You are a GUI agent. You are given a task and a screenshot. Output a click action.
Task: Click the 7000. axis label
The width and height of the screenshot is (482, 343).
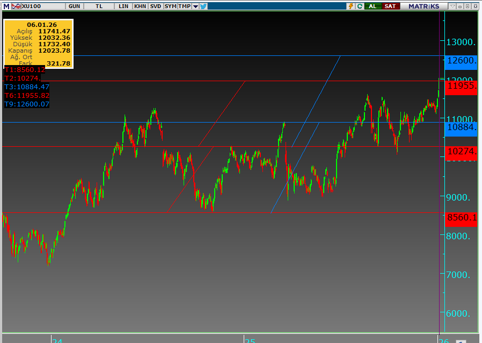pyautogui.click(x=458, y=275)
